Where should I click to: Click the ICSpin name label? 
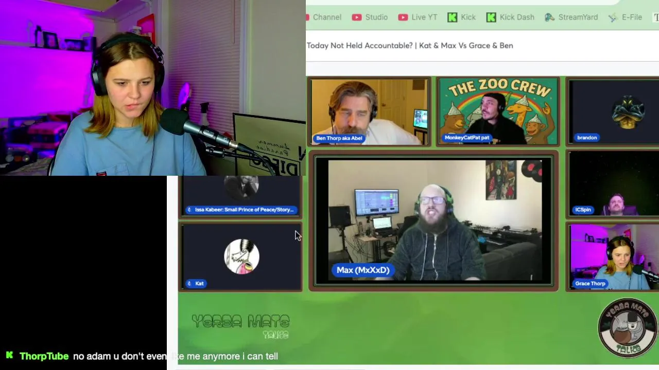583,210
